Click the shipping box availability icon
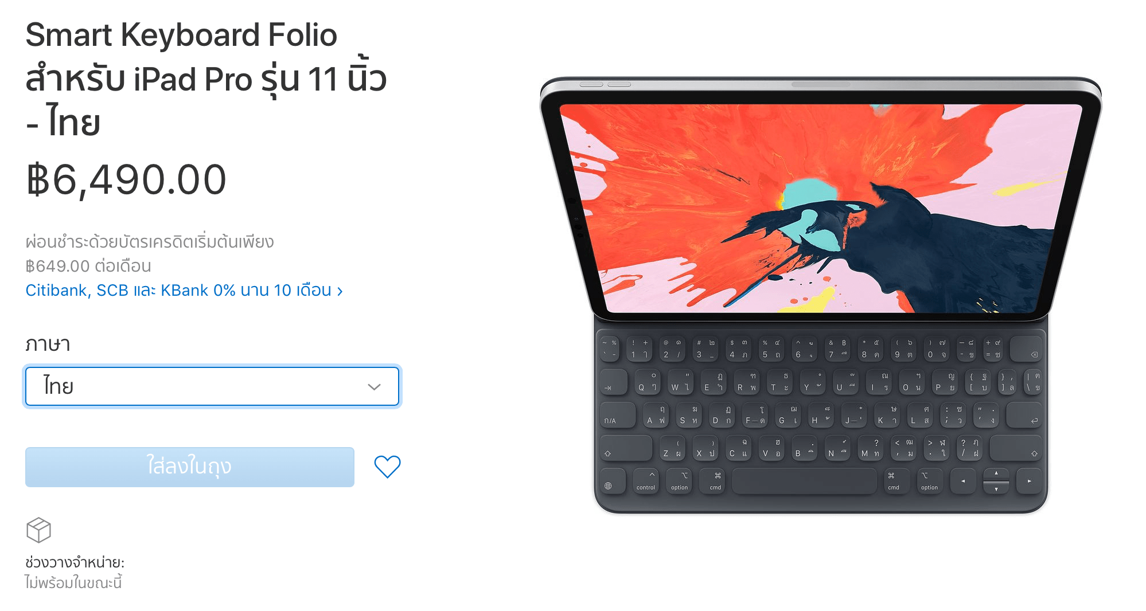The width and height of the screenshot is (1146, 611). tap(38, 530)
